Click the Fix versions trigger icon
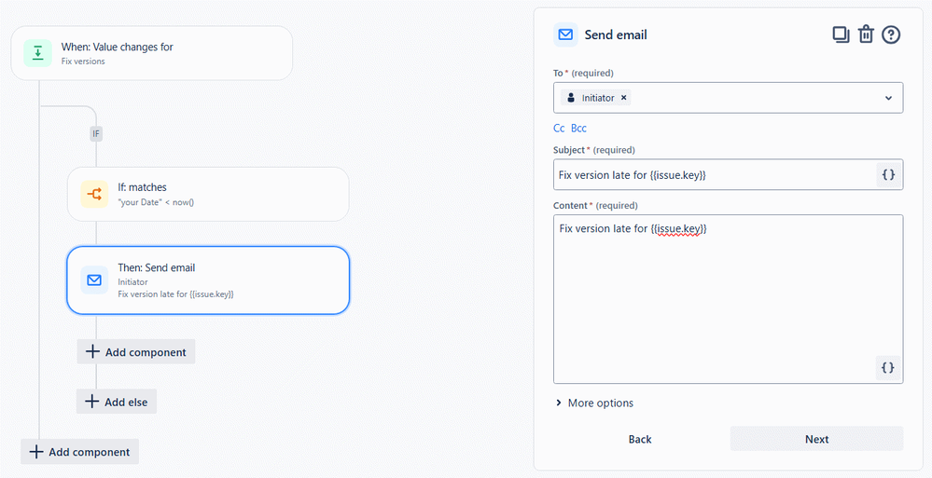The height and width of the screenshot is (478, 932). (x=38, y=53)
